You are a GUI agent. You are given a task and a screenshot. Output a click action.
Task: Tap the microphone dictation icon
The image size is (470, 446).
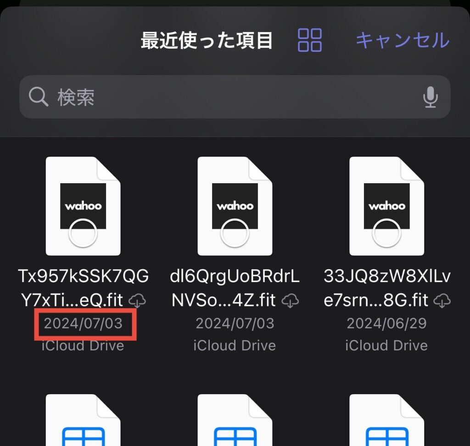tap(430, 97)
